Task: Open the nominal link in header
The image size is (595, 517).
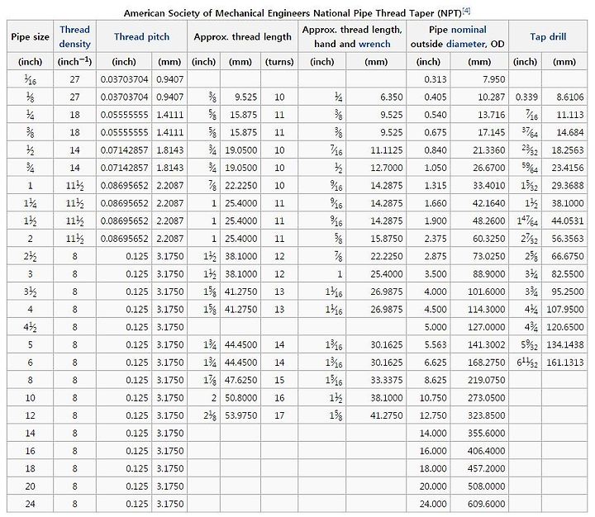Action: coord(469,30)
